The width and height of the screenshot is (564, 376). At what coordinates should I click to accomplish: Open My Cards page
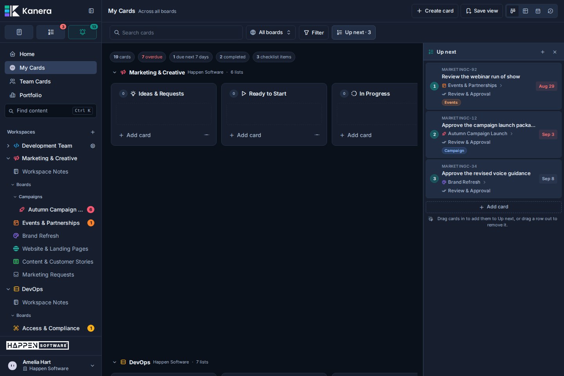point(51,68)
